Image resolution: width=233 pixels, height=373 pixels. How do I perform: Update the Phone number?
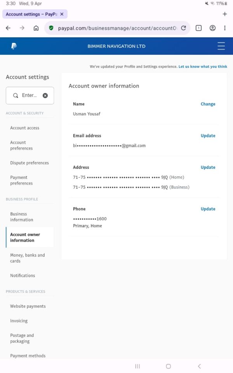(208, 209)
